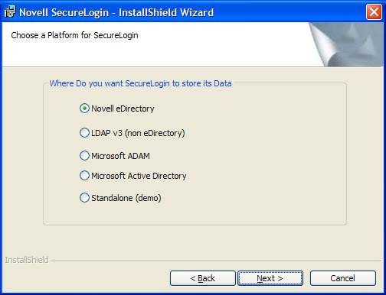Viewport: 386px width, 295px height.
Task: Click the 'Standalone (demo)' label text
Action: (x=126, y=198)
